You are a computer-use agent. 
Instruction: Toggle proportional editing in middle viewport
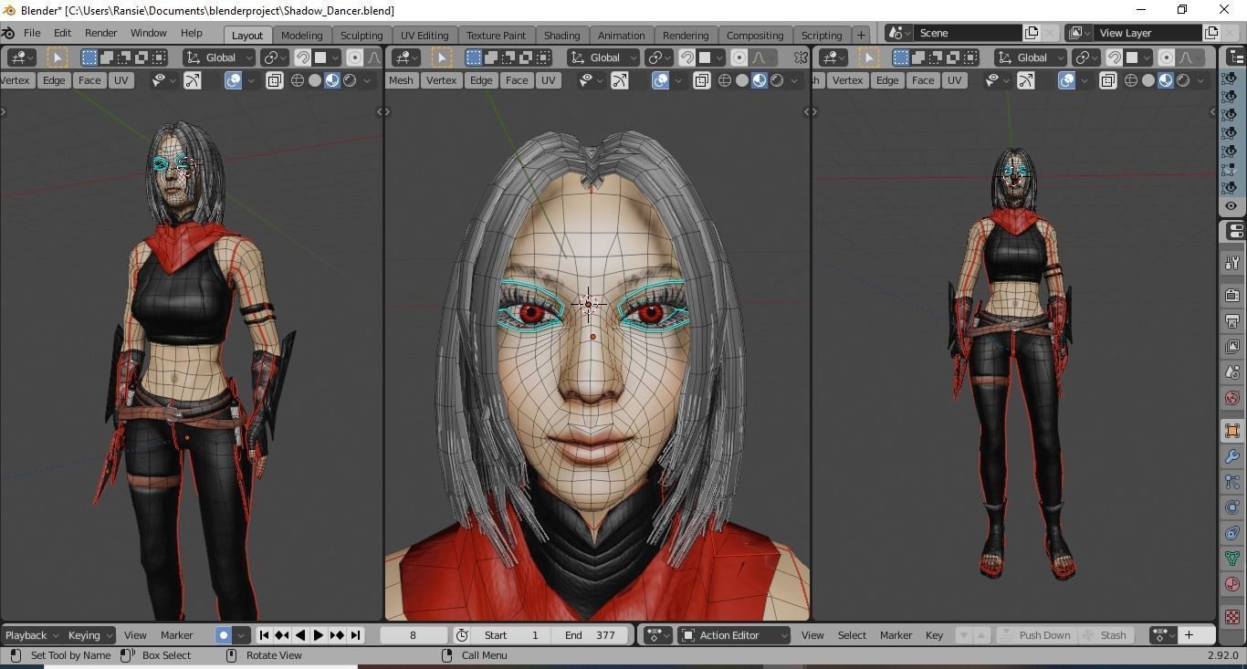click(739, 57)
